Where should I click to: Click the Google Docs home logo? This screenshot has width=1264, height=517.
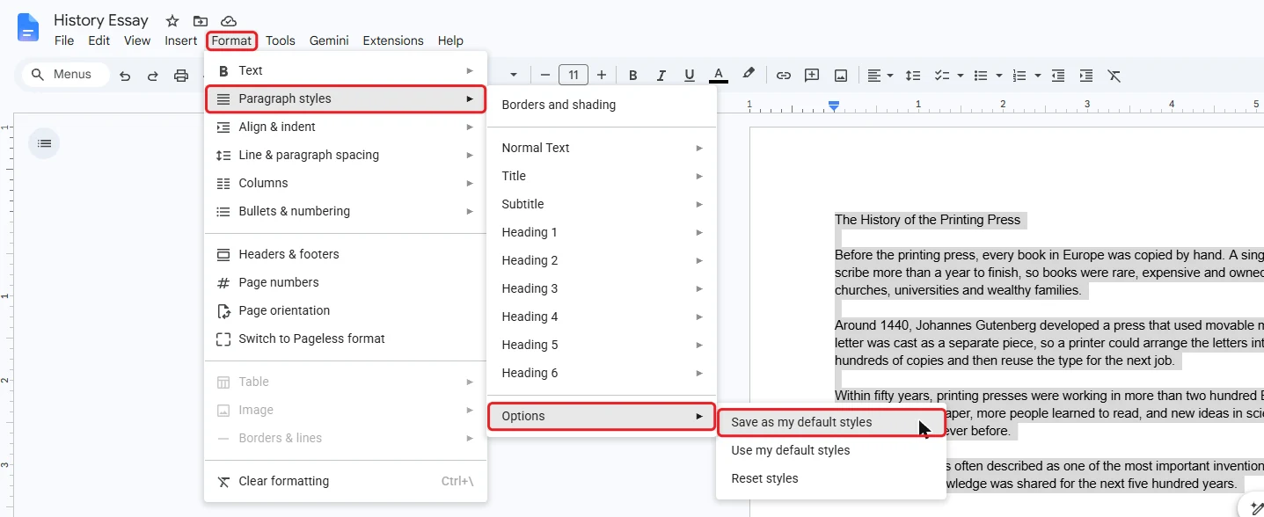pyautogui.click(x=28, y=27)
